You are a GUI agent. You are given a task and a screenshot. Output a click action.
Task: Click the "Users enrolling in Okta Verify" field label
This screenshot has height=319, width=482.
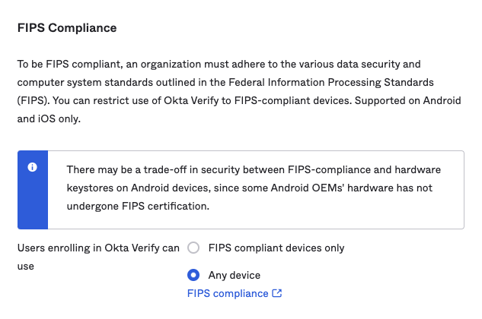(98, 248)
